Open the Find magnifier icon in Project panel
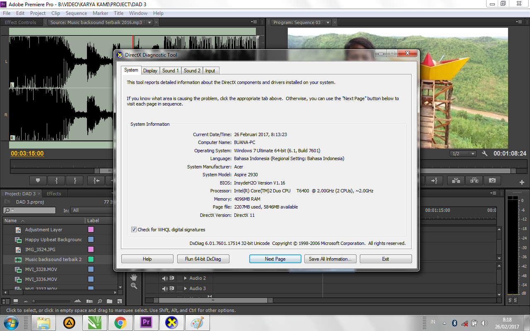Viewport: 530px width, 331px height. pos(99,302)
